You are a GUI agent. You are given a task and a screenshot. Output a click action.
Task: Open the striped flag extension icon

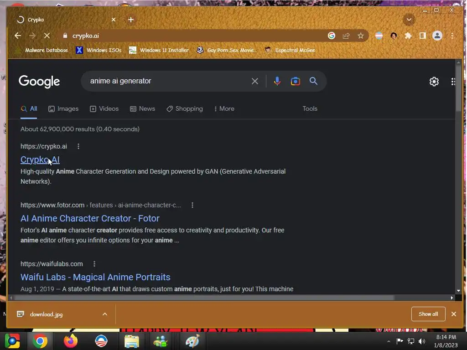point(379,36)
